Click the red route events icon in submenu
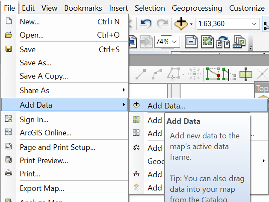 coord(136,174)
